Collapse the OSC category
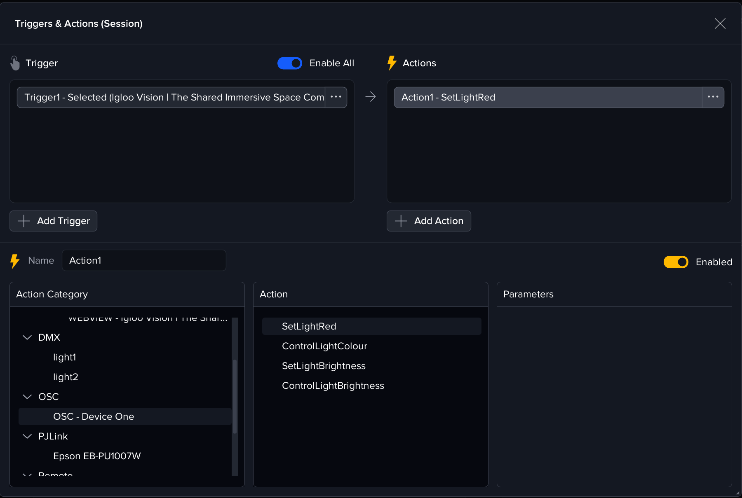This screenshot has width=742, height=498. click(x=27, y=397)
